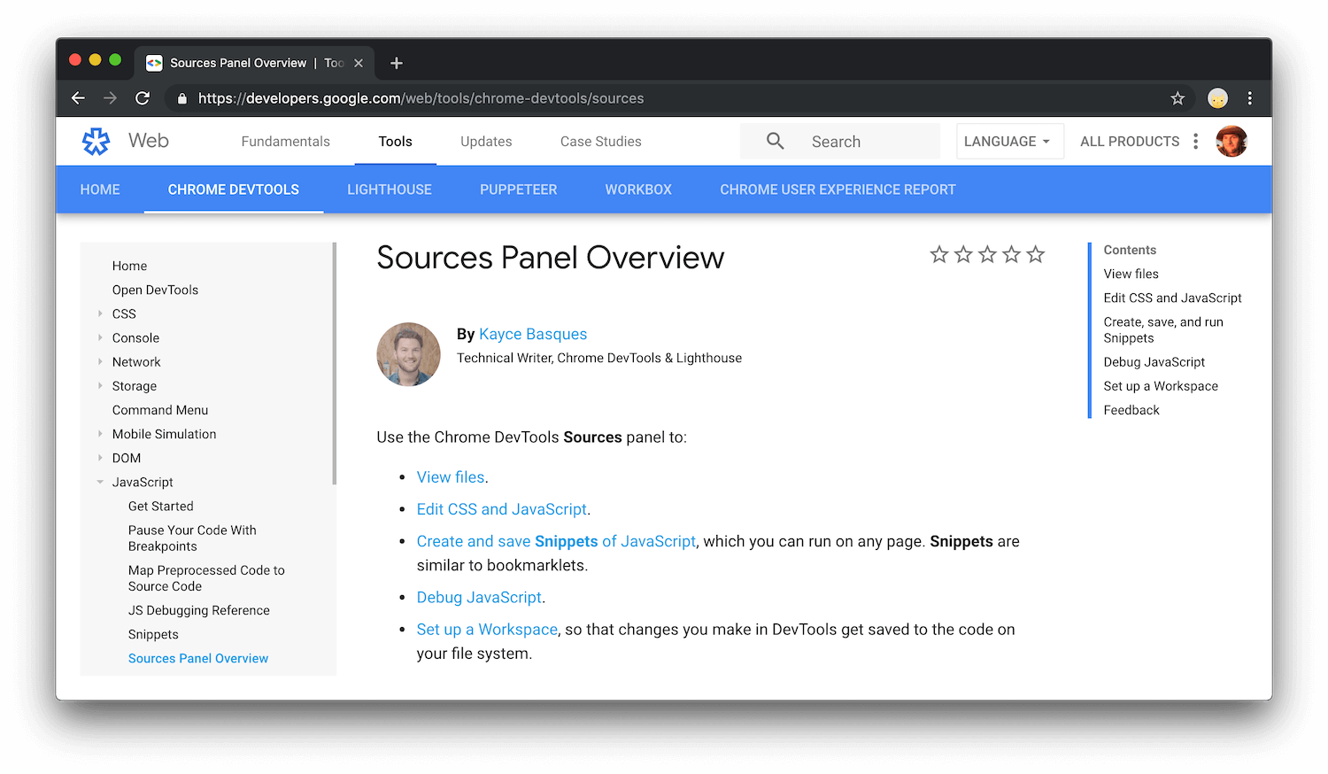
Task: Open the profile avatar menu
Action: click(1231, 141)
